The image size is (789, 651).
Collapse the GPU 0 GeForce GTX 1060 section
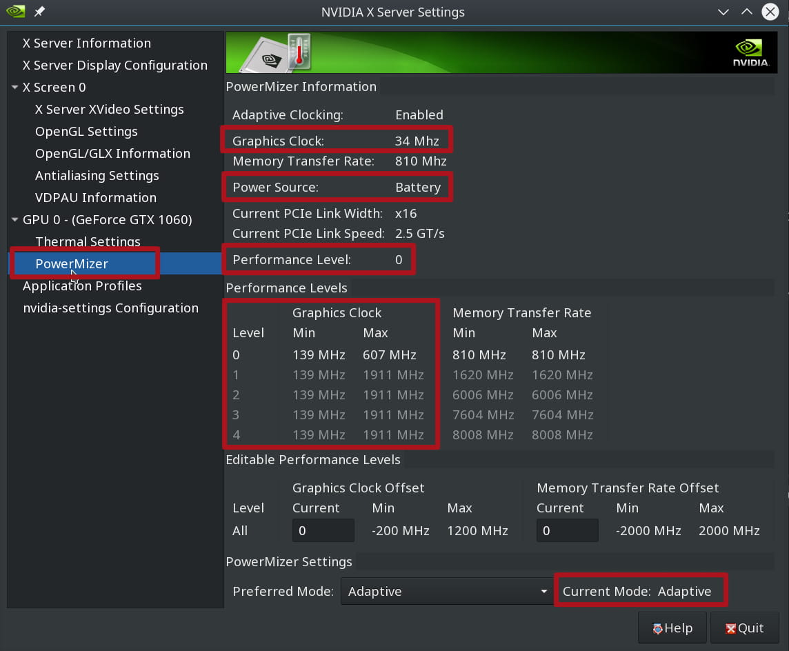tap(14, 219)
